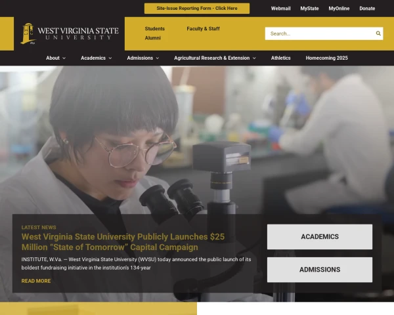
Task: Go to the Alumni link
Action: 153,38
